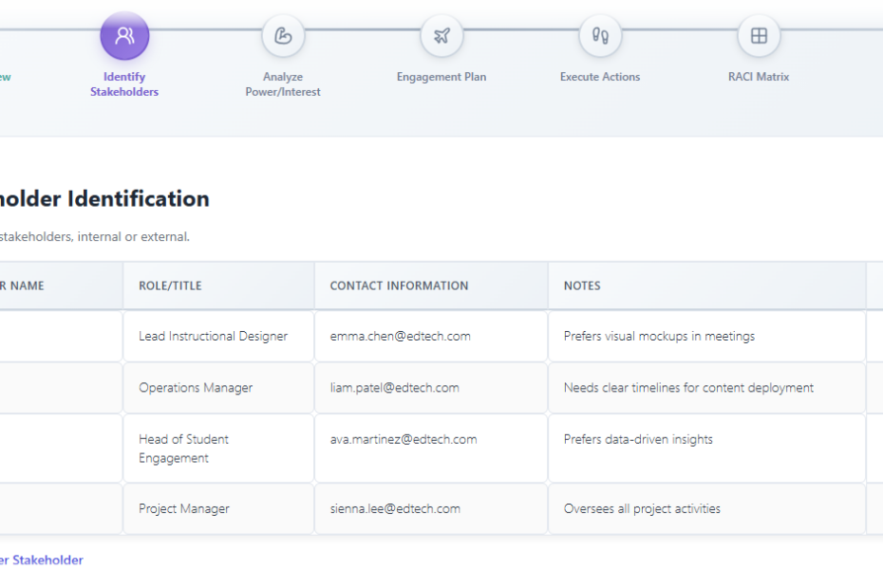The width and height of the screenshot is (883, 588).
Task: Click the Identify Stakeholders people icon
Action: pos(124,36)
